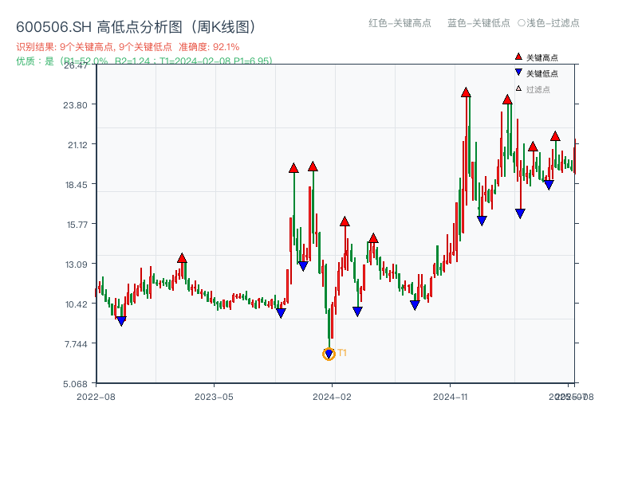
Task: Click the orange-circled T1 marker at chart bottom
Action: point(329,353)
